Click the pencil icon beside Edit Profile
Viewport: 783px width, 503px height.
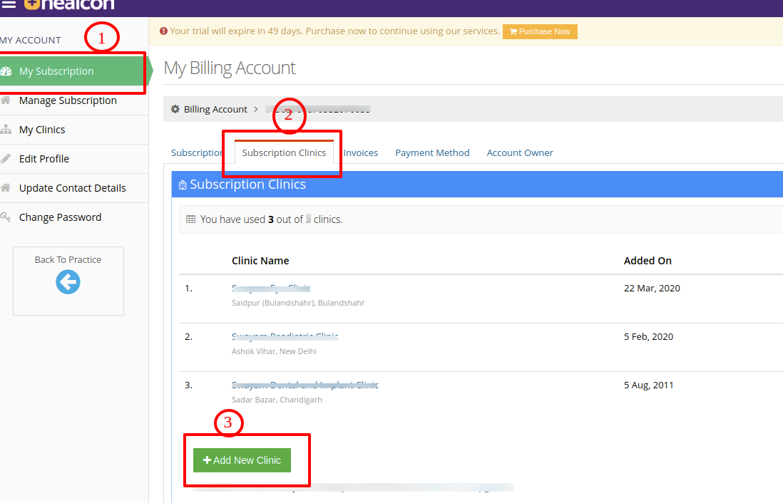[x=6, y=159]
